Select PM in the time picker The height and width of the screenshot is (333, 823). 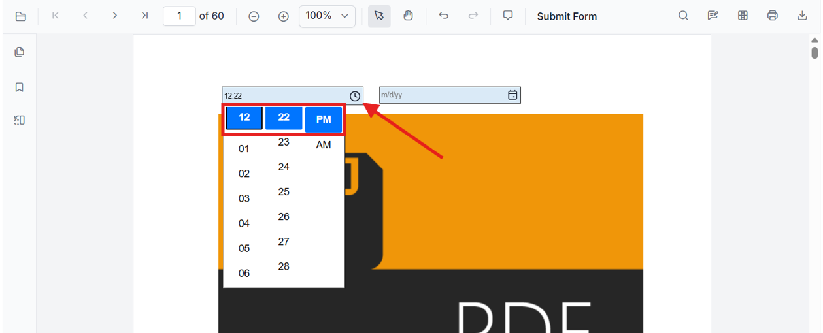point(324,119)
